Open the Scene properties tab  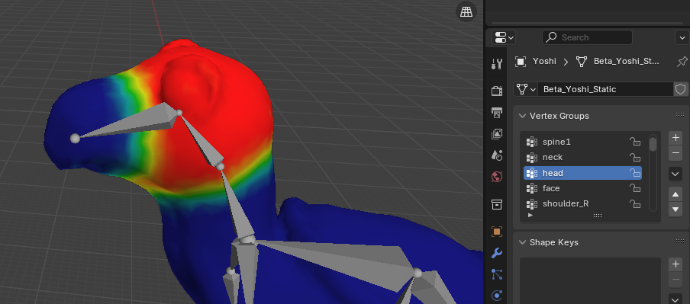(x=497, y=155)
